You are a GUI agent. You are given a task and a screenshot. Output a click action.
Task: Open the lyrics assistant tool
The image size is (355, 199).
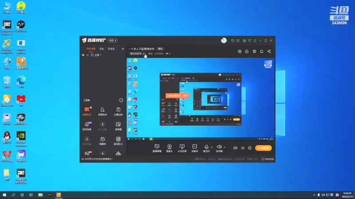pyautogui.click(x=118, y=141)
